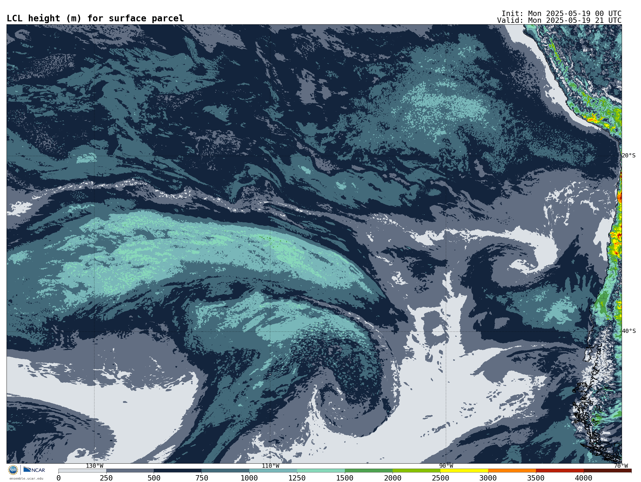
Task: Click the colorbar tick label '1500'
Action: click(345, 478)
